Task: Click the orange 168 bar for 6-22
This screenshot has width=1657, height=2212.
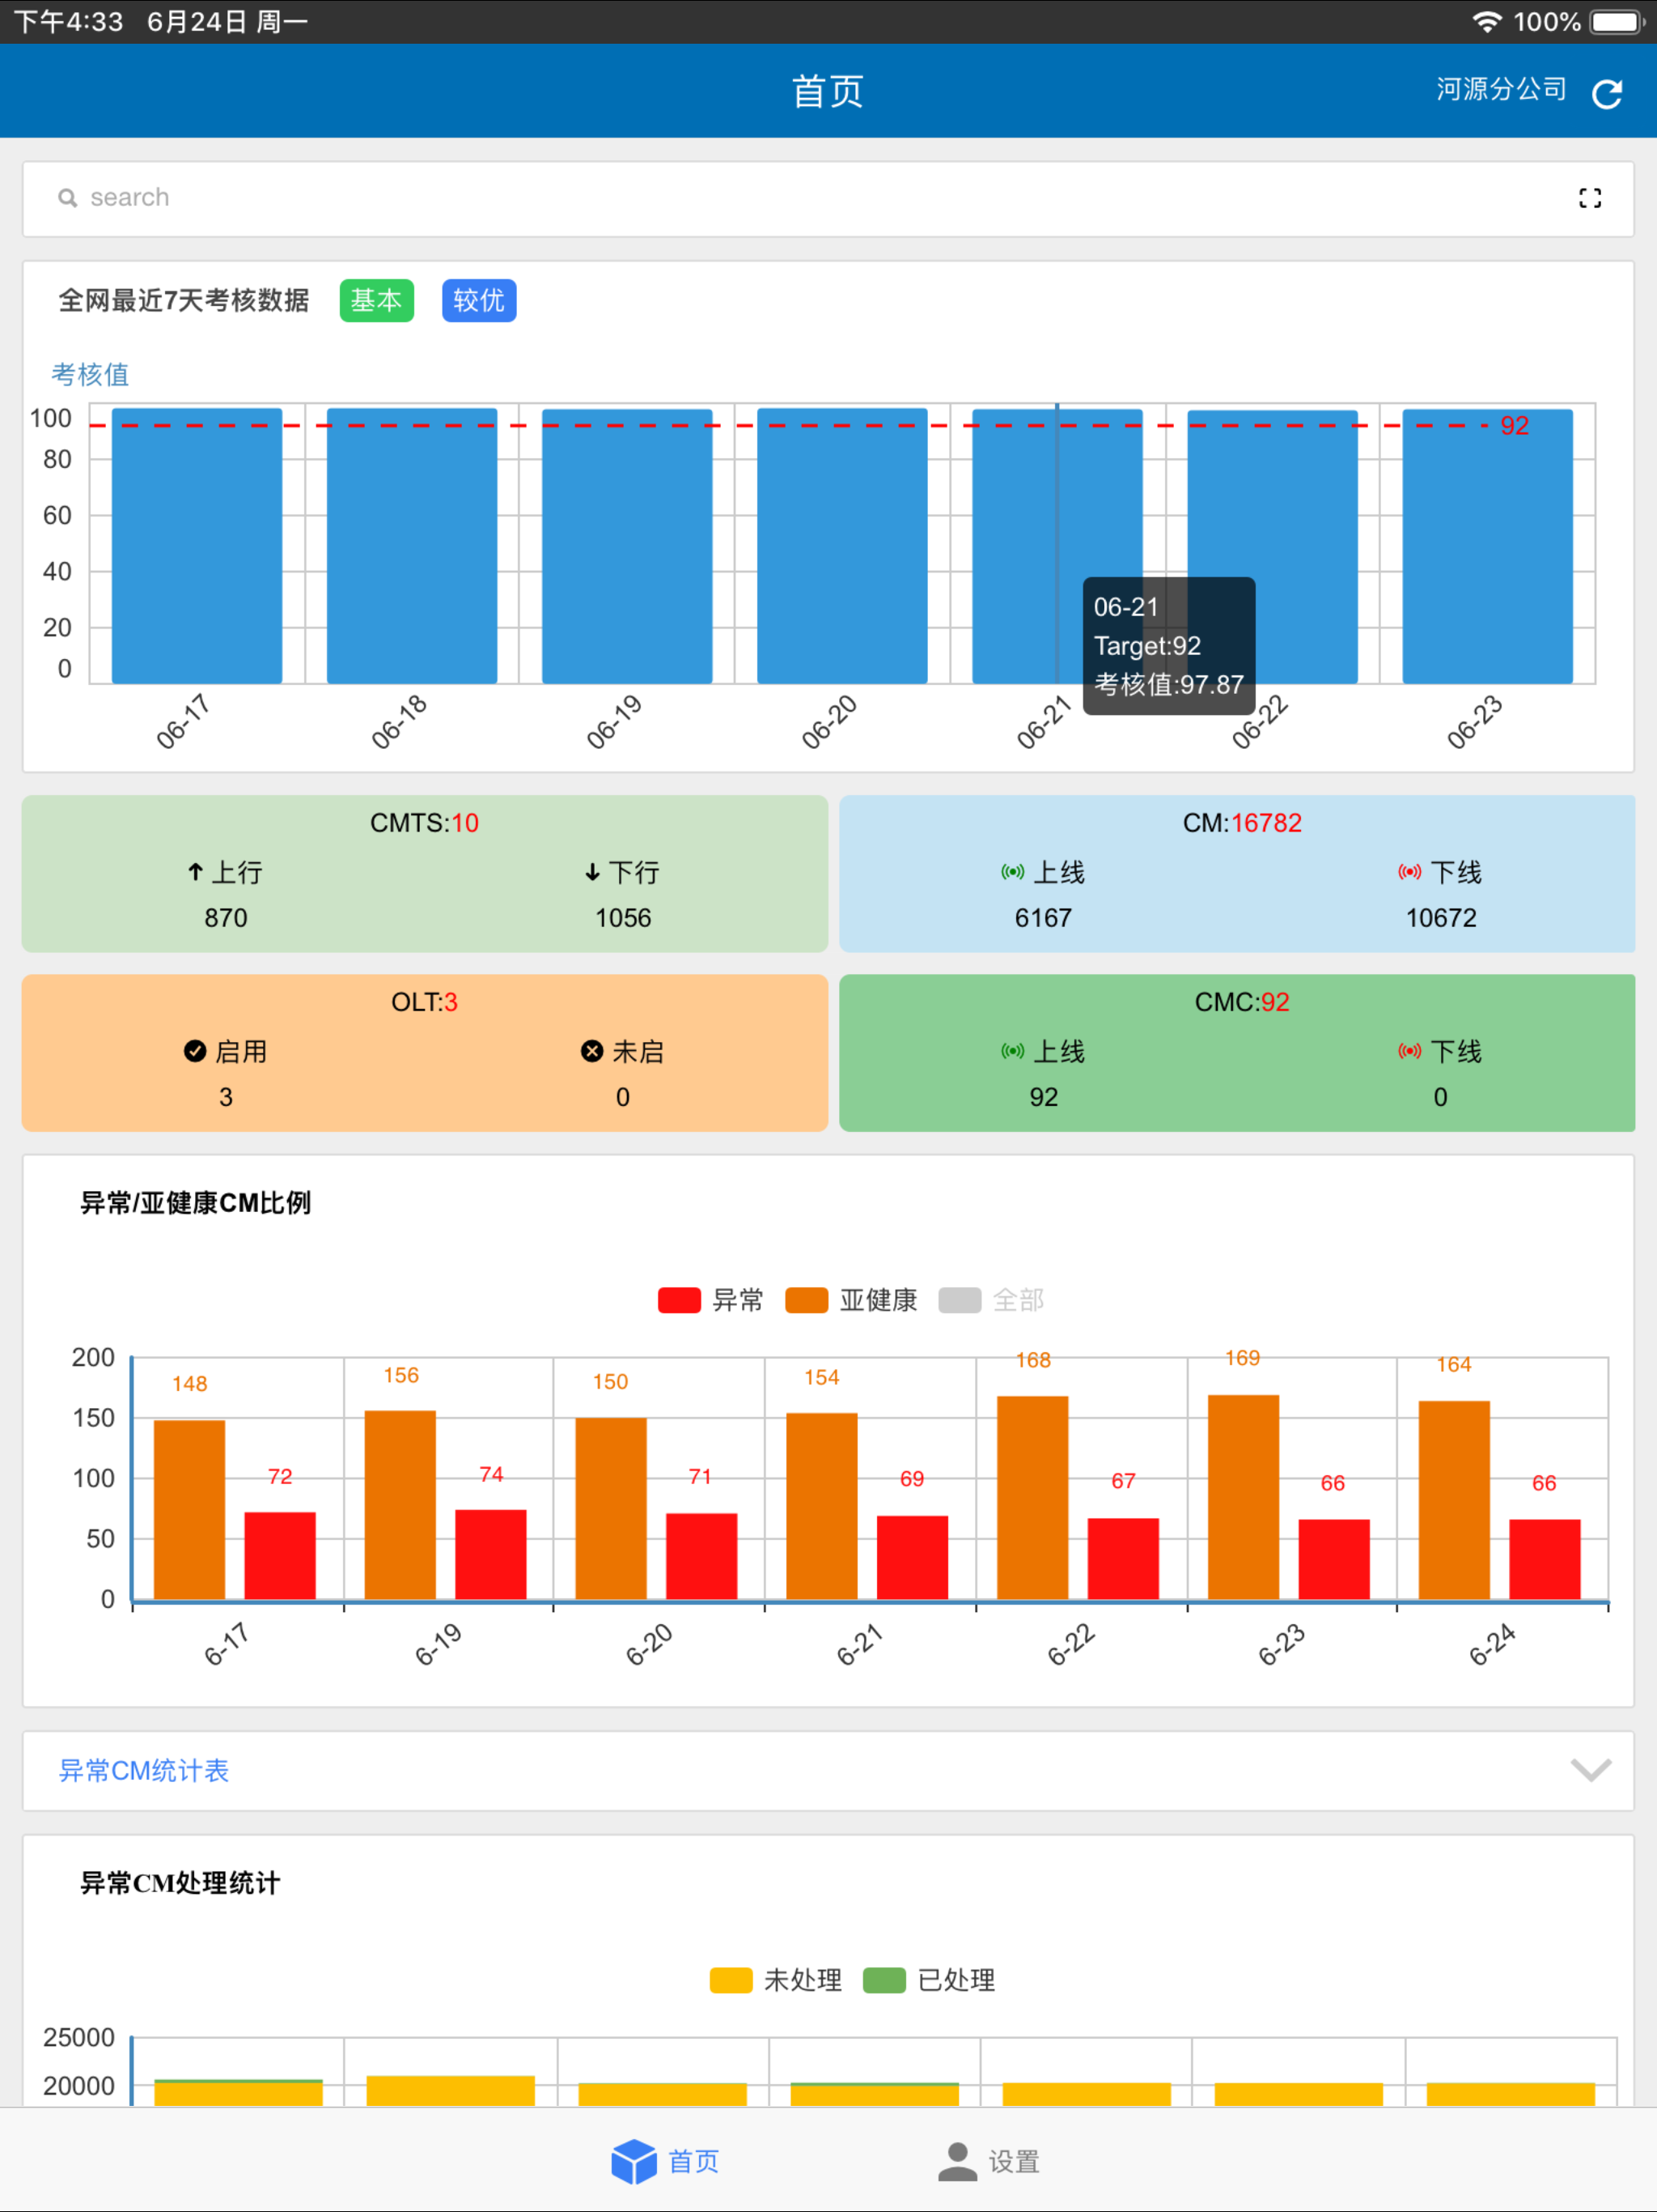Action: [x=1032, y=1498]
